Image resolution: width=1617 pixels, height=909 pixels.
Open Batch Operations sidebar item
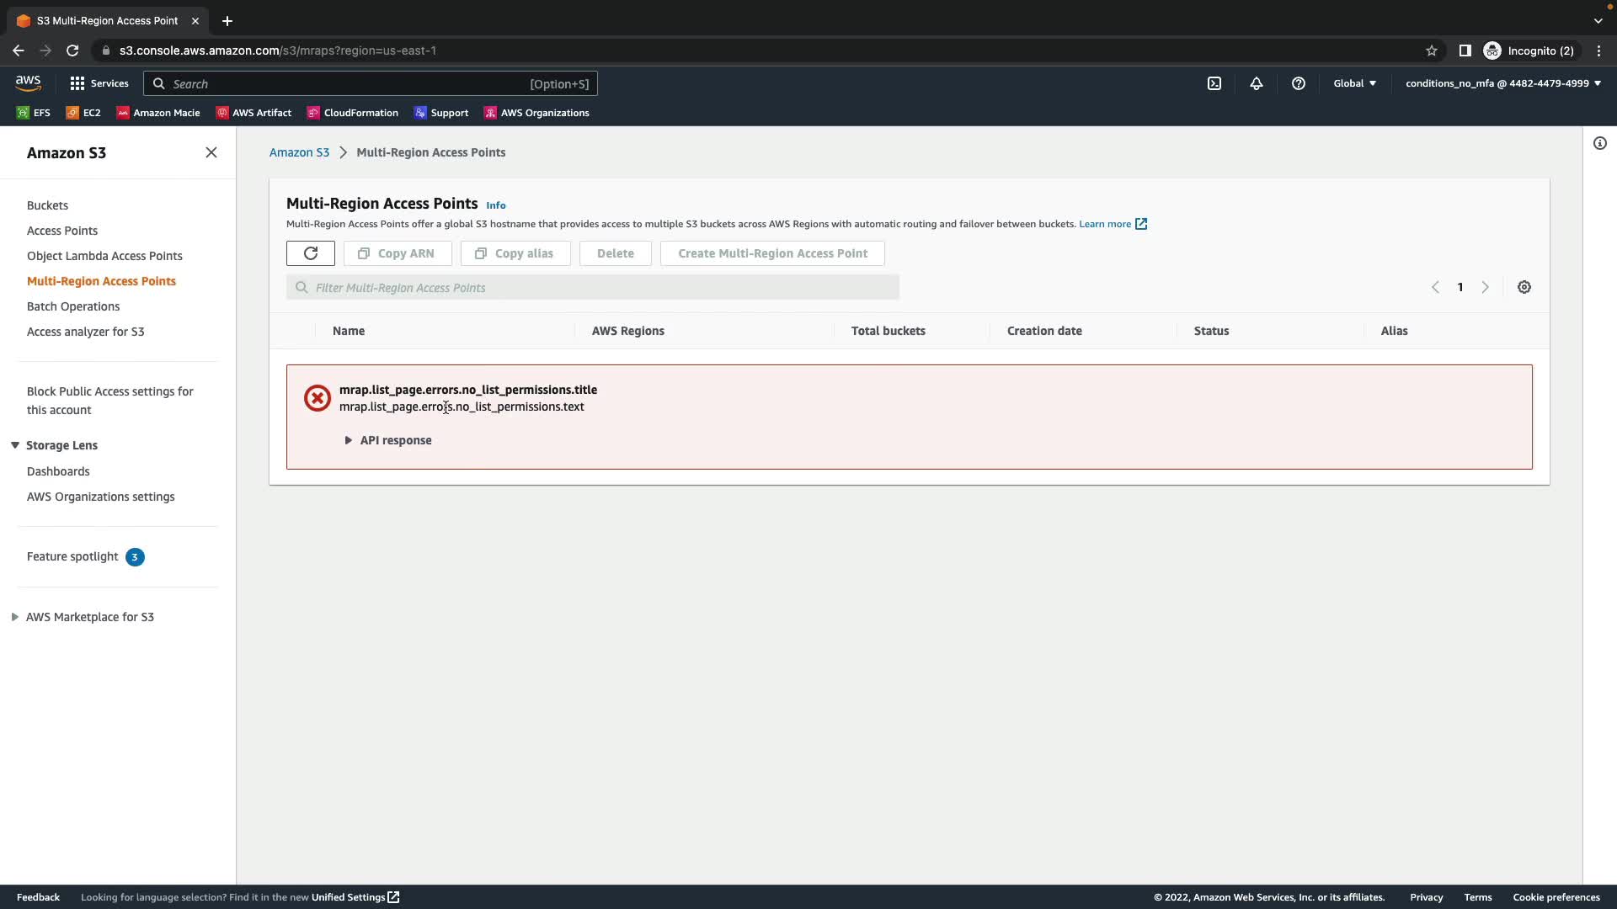[x=73, y=306]
